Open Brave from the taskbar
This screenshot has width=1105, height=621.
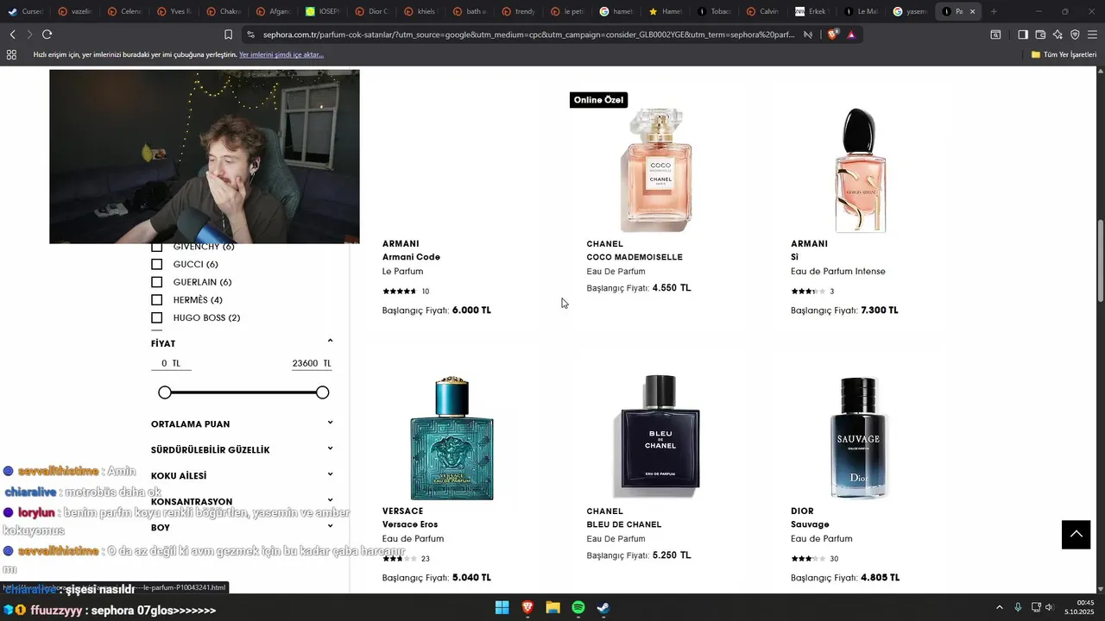pos(527,608)
